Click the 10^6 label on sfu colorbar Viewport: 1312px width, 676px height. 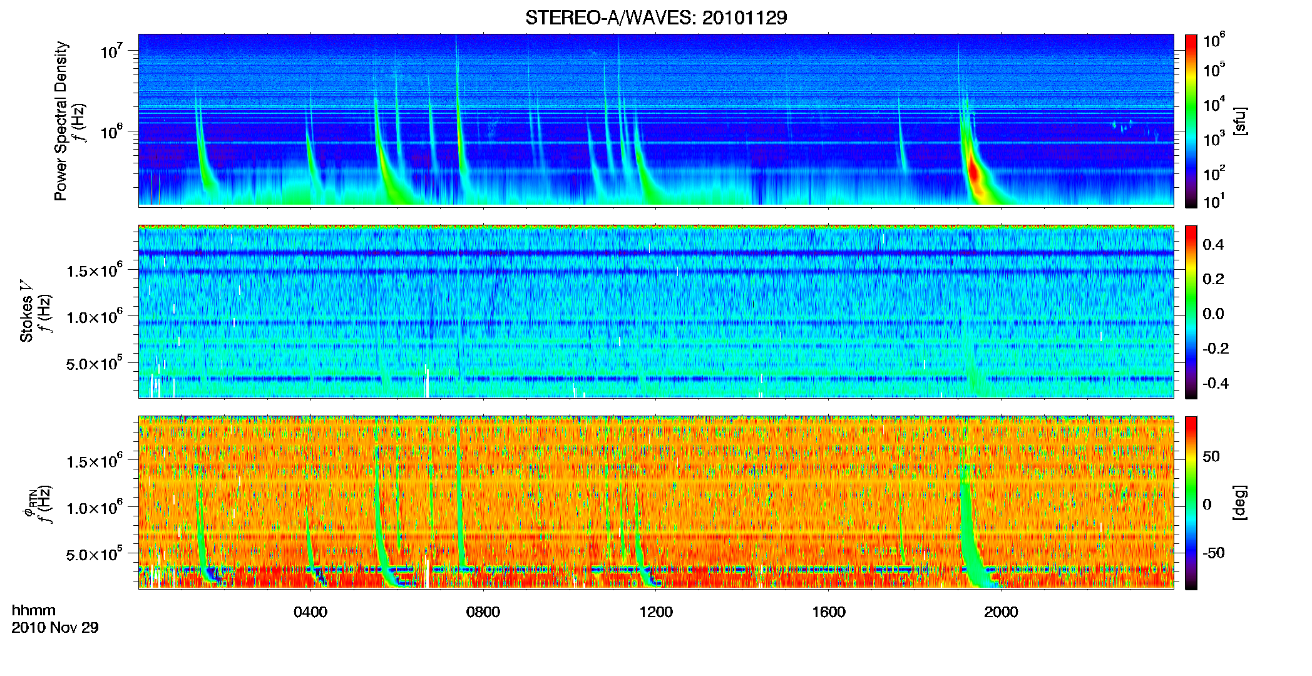coord(1214,40)
